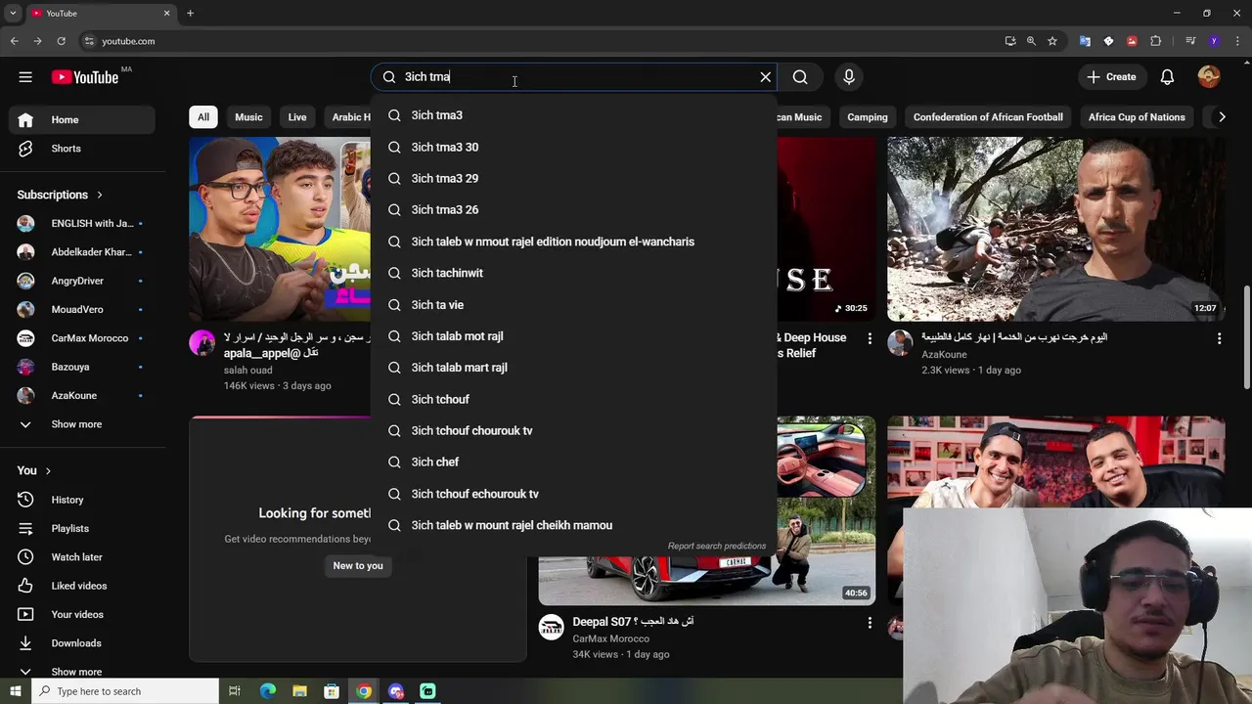This screenshot has width=1252, height=704.
Task: Open the YouTube hamburger guide menu
Action: point(25,77)
